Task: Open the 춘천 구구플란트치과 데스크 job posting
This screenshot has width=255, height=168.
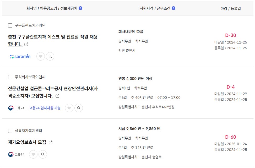Action: pyautogui.click(x=53, y=41)
